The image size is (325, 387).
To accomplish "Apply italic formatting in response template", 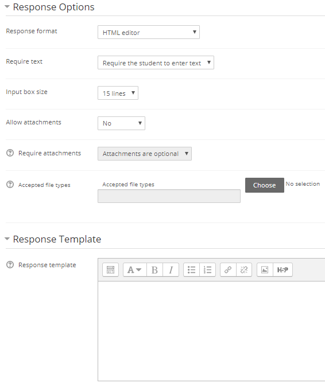I will 171,269.
